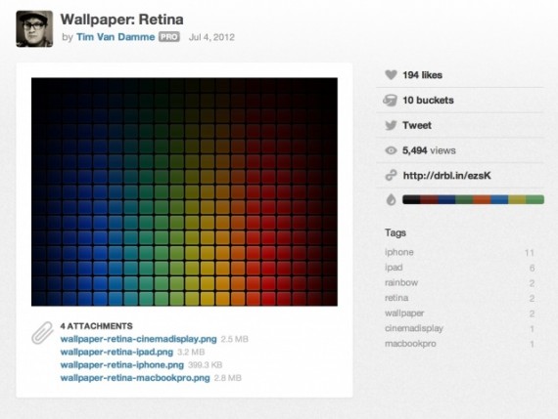Click the chain link icon beside short URL
558x419 pixels.
(x=391, y=176)
